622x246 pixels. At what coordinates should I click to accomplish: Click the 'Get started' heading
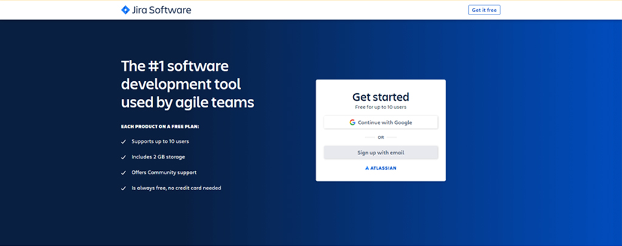pyautogui.click(x=381, y=97)
